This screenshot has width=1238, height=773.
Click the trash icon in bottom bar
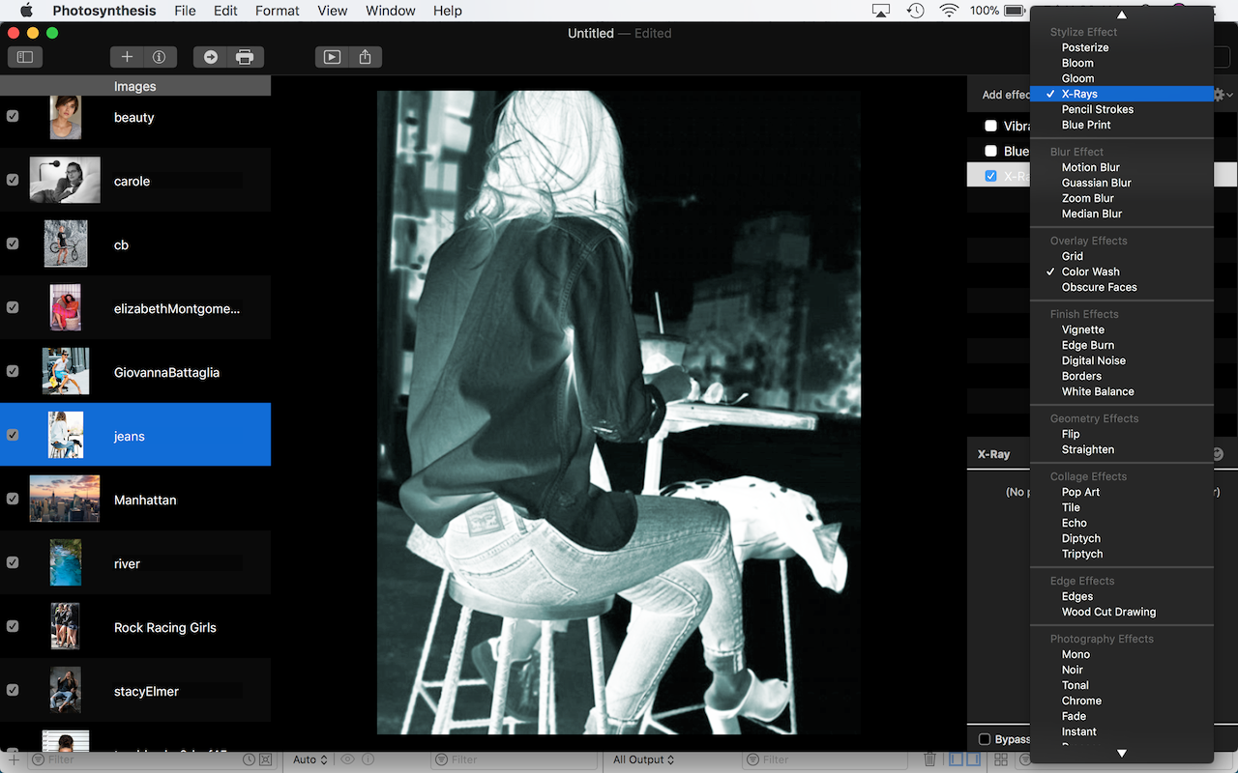coord(929,760)
